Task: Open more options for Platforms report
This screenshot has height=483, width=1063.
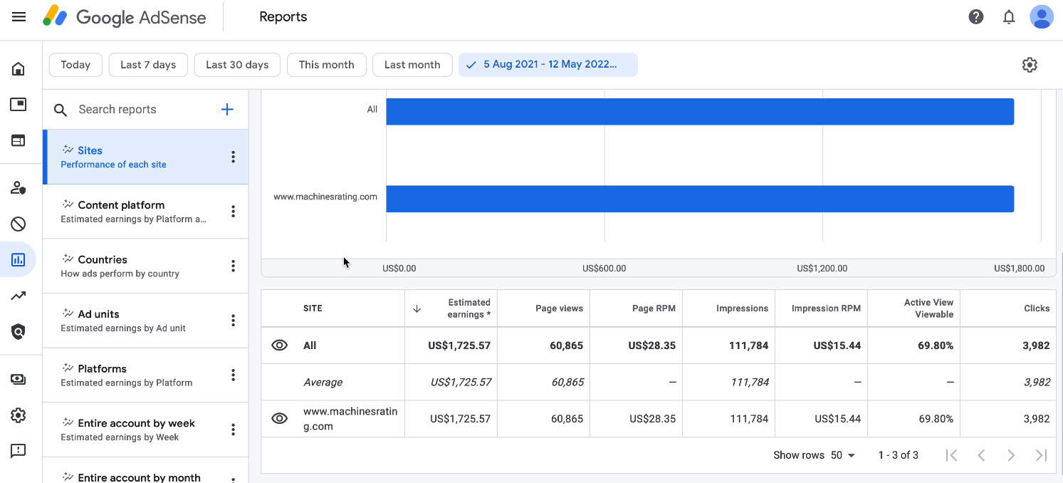Action: click(x=233, y=375)
